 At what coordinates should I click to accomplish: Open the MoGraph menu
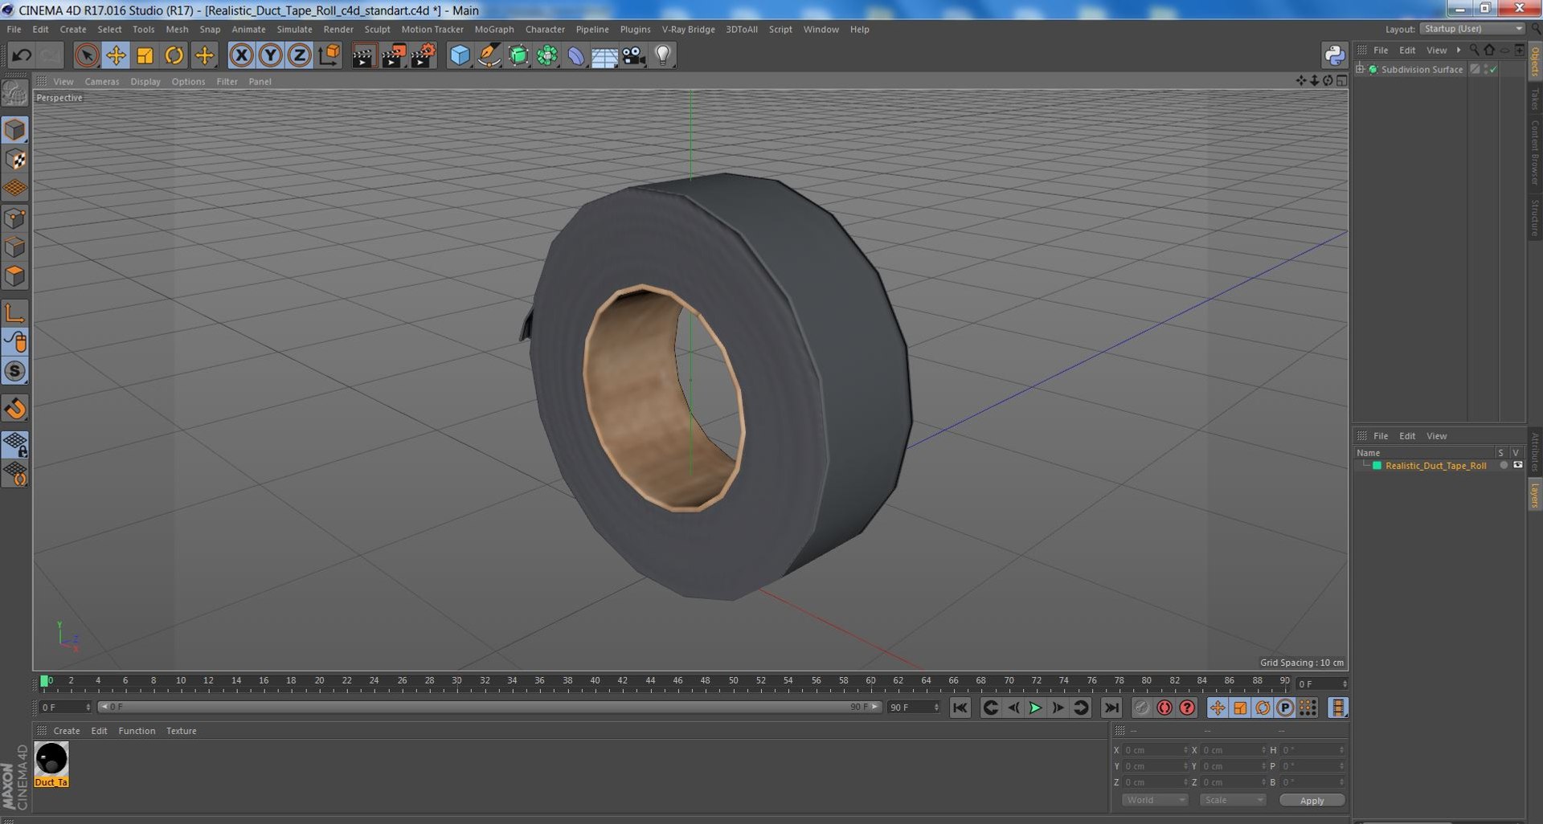[494, 29]
